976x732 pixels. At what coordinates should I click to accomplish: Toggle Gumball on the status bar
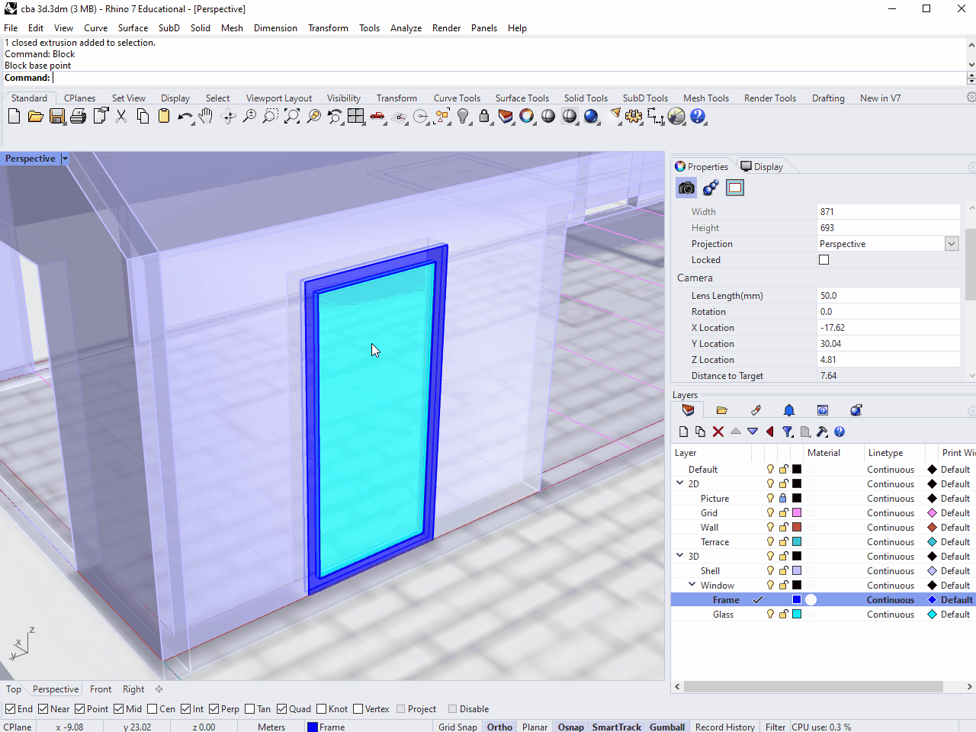click(x=667, y=726)
